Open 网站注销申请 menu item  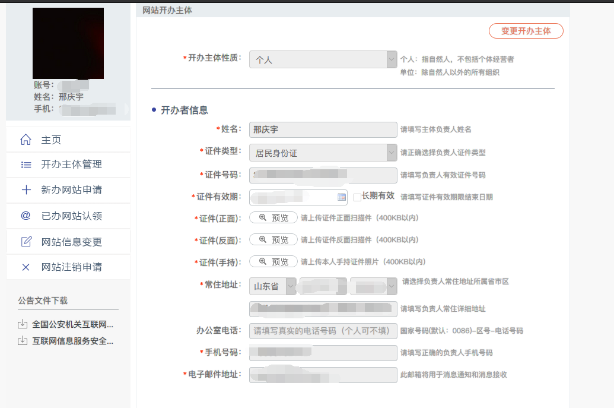(68, 267)
